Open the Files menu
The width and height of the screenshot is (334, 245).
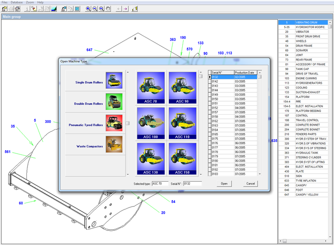click(x=5, y=2)
